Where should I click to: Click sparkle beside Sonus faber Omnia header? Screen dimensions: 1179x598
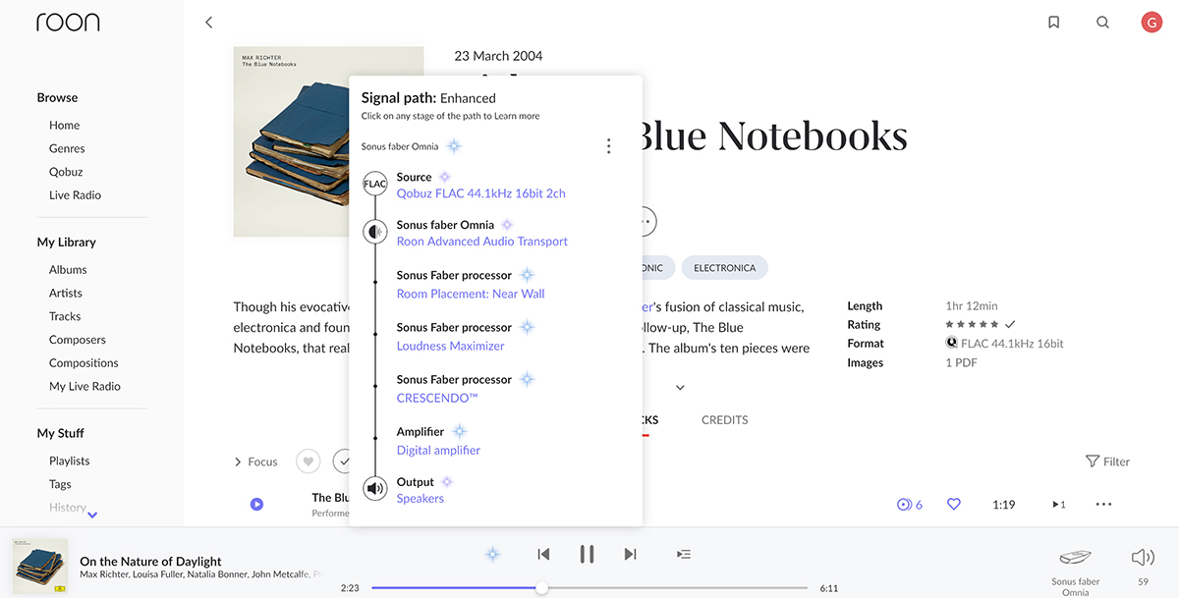pyautogui.click(x=453, y=146)
